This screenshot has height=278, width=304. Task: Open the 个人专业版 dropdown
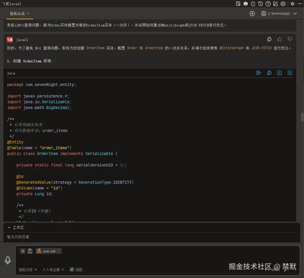tap(53, 270)
